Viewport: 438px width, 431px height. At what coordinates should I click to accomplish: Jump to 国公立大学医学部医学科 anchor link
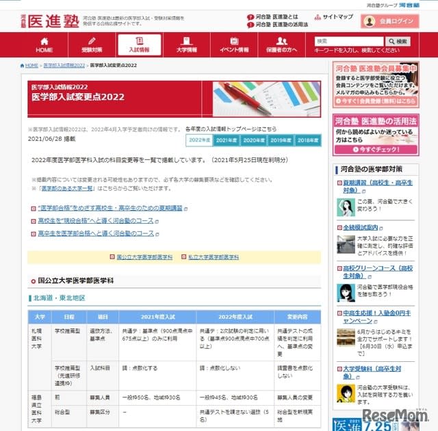(x=144, y=257)
